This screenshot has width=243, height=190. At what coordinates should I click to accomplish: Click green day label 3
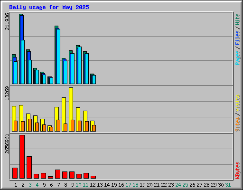click(x=30, y=185)
